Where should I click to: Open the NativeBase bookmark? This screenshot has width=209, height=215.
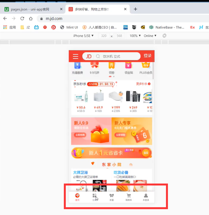pos(167,27)
